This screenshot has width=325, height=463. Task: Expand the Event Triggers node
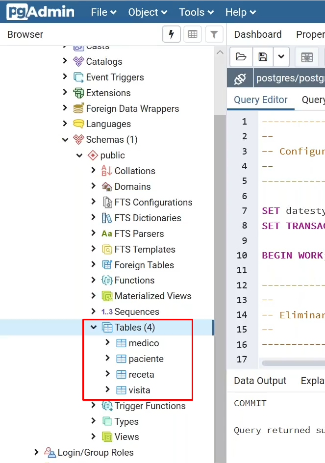pyautogui.click(x=65, y=77)
